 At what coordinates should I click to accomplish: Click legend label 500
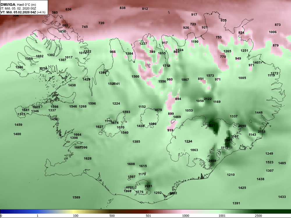click(x=112, y=216)
